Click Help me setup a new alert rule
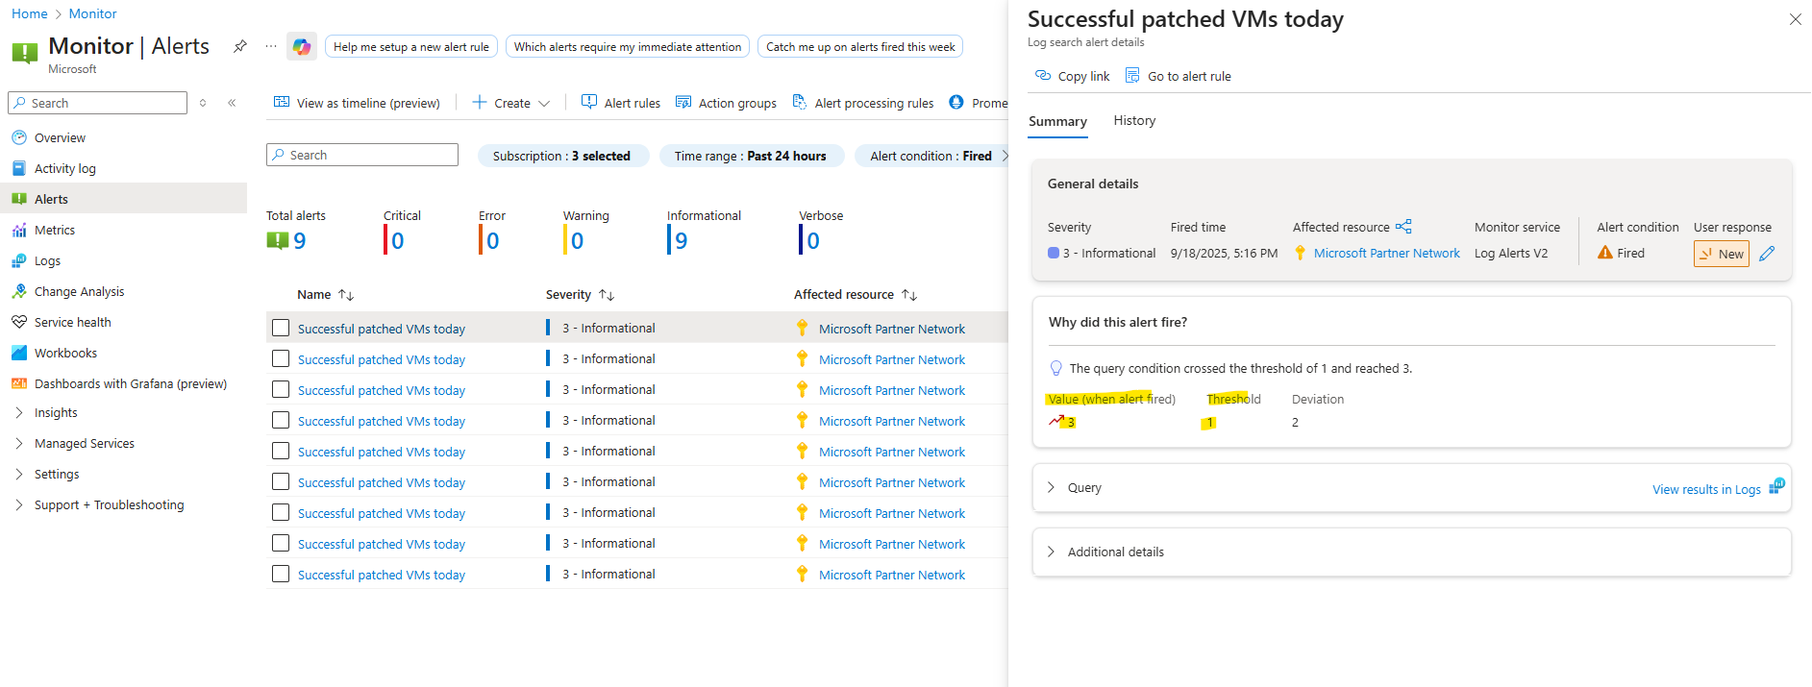 click(x=411, y=46)
